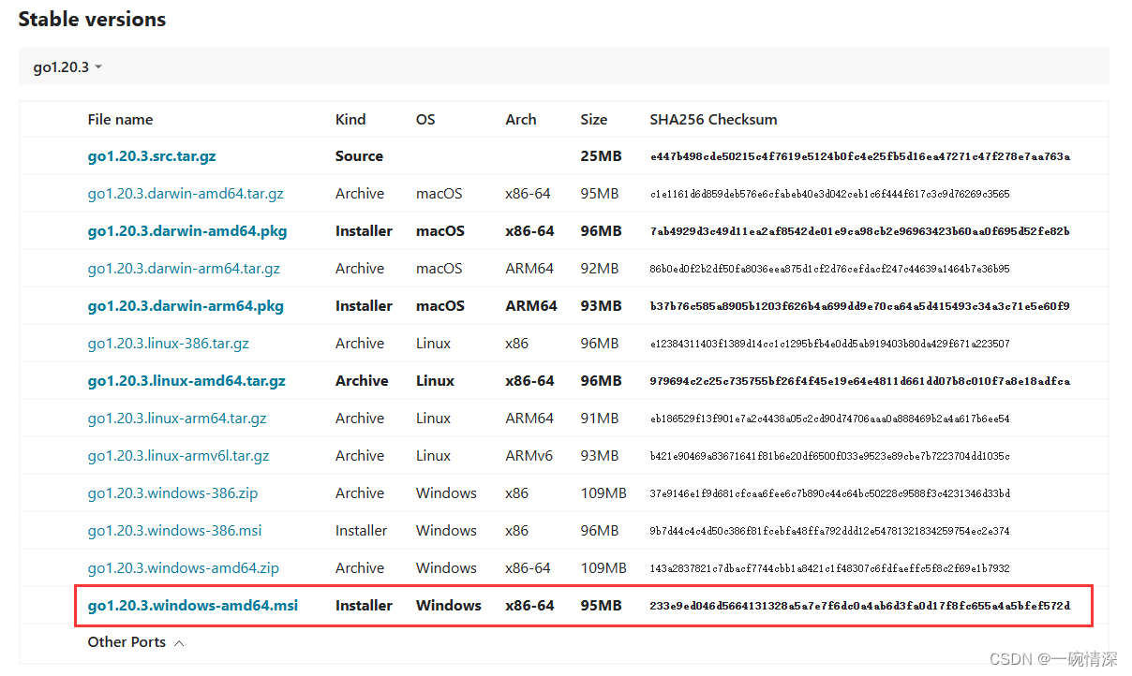The height and width of the screenshot is (676, 1132).
Task: Click the OS column header
Action: tap(425, 120)
